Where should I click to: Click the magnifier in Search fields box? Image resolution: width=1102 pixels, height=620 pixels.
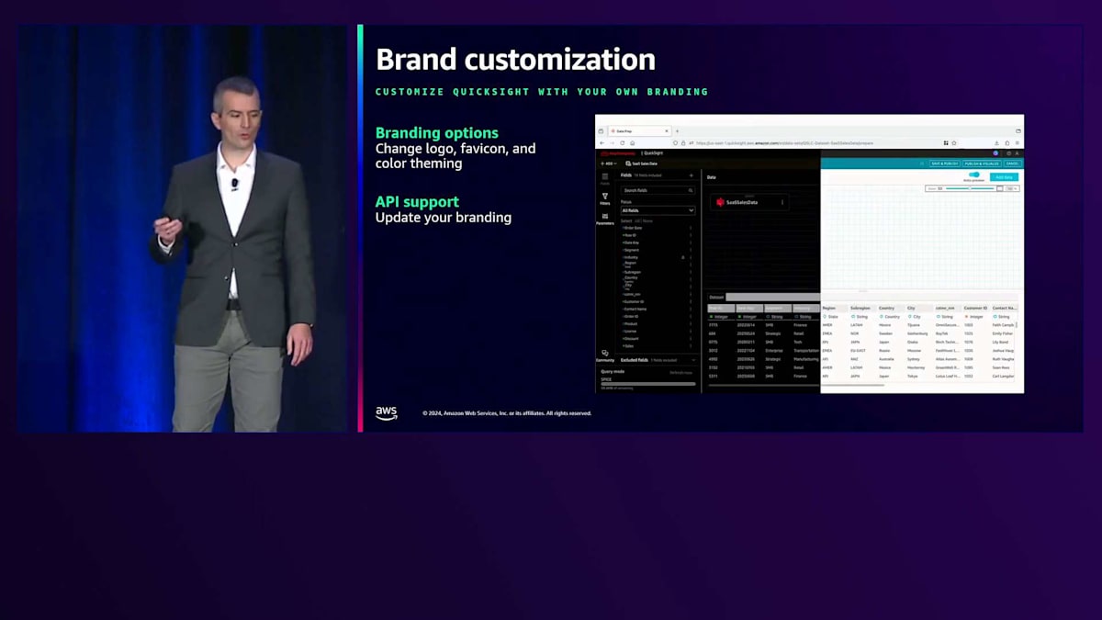691,190
